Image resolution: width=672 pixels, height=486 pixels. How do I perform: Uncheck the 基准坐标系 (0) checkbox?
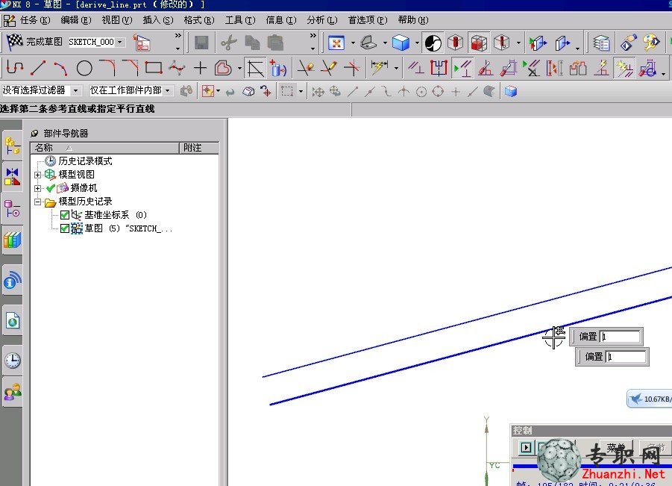(x=65, y=215)
